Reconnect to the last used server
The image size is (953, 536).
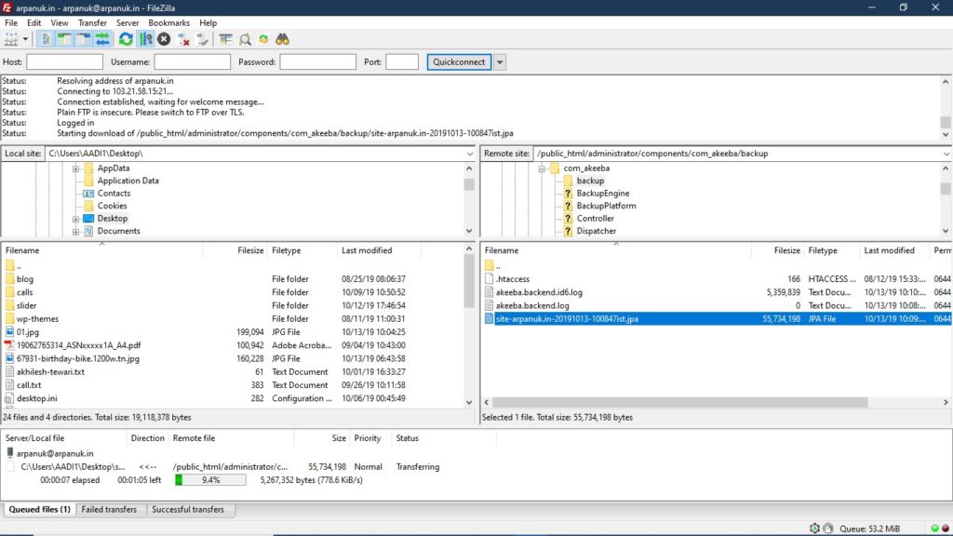(202, 39)
